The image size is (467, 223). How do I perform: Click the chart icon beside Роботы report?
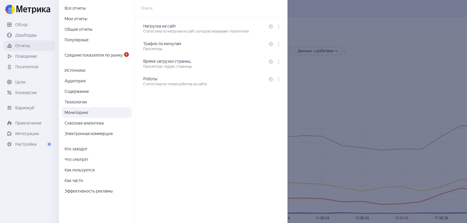click(271, 79)
